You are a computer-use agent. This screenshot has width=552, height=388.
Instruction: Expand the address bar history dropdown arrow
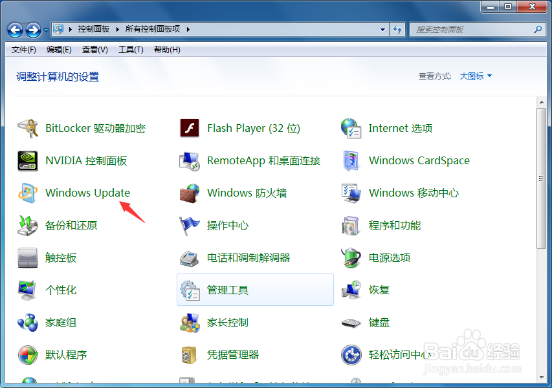pyautogui.click(x=382, y=30)
